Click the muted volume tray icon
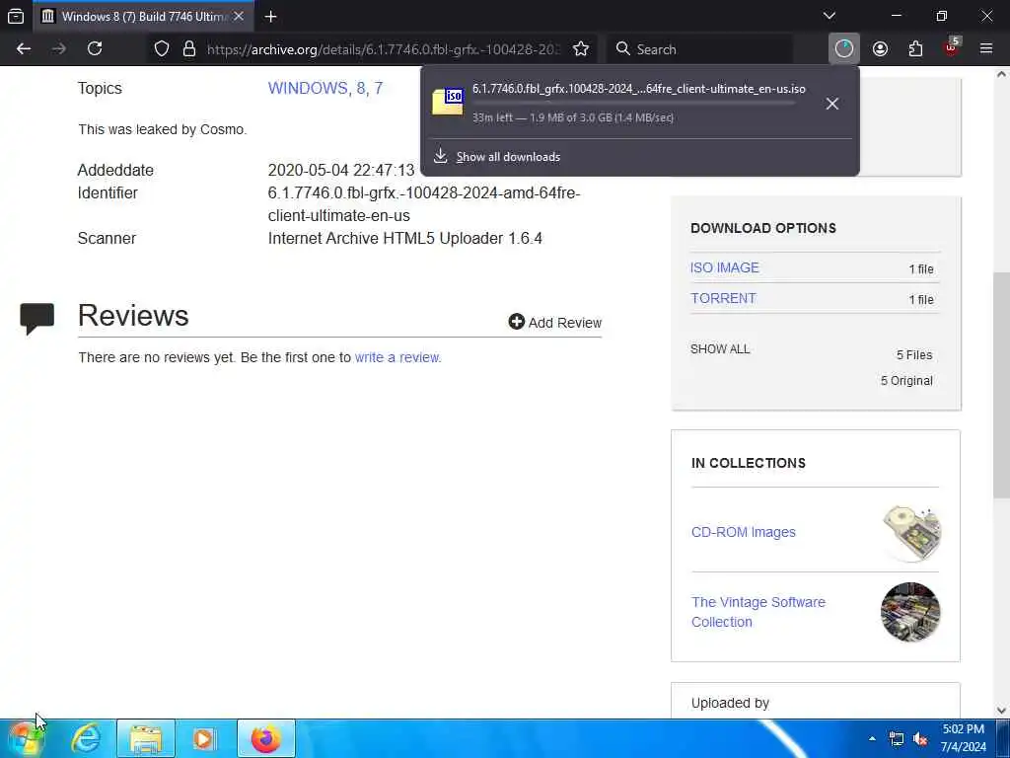 (x=920, y=738)
